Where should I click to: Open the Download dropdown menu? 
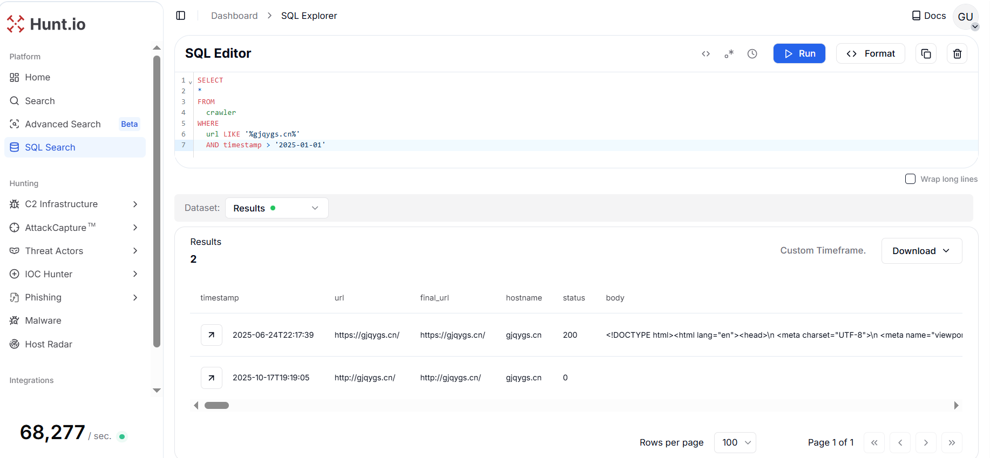(x=921, y=251)
